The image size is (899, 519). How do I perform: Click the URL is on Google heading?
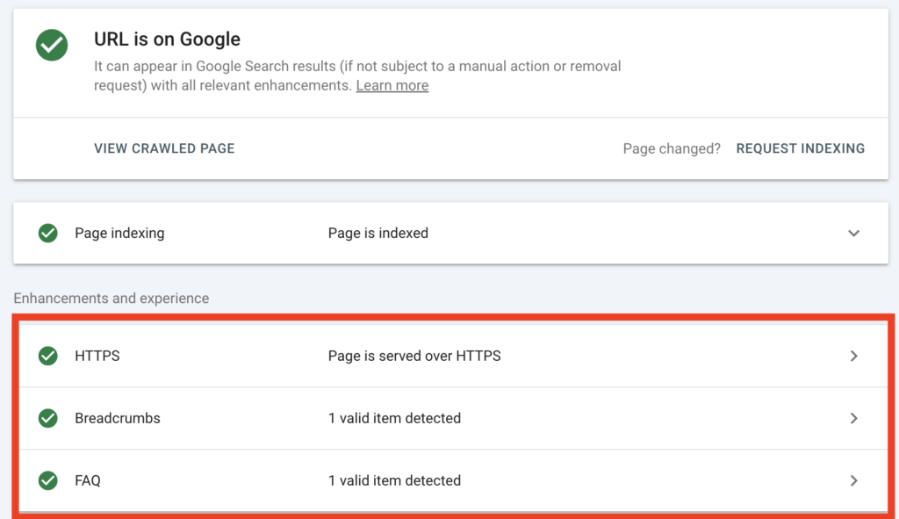pyautogui.click(x=167, y=40)
